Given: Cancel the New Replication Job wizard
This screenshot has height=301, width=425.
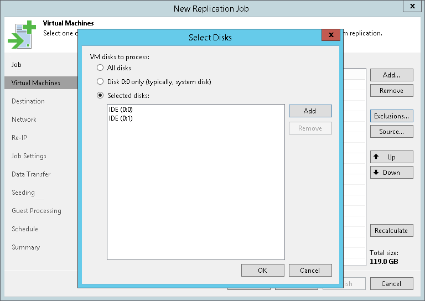Looking at the screenshot, I should click(392, 284).
